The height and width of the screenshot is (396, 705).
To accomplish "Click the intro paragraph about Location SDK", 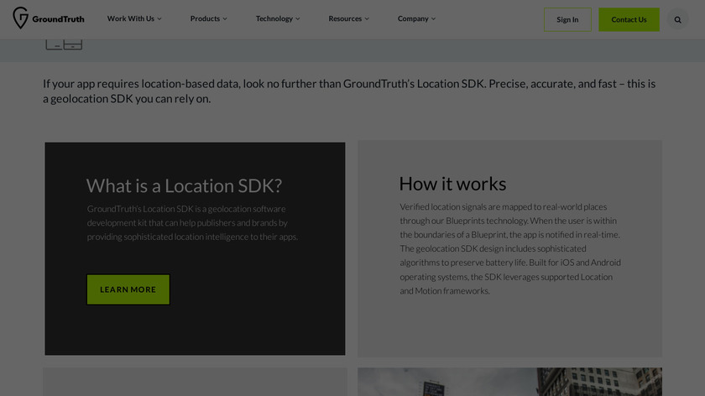I will [348, 91].
